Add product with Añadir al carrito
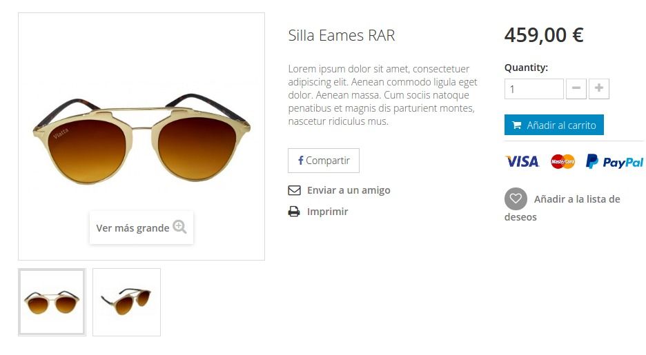This screenshot has height=355, width=646. (x=554, y=125)
